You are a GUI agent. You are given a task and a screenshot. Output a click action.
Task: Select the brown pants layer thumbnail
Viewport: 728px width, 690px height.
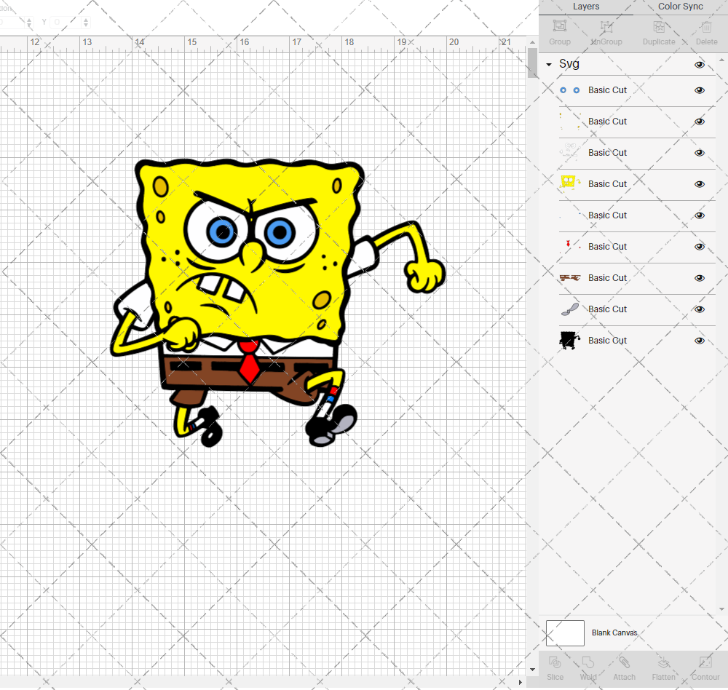pyautogui.click(x=570, y=277)
